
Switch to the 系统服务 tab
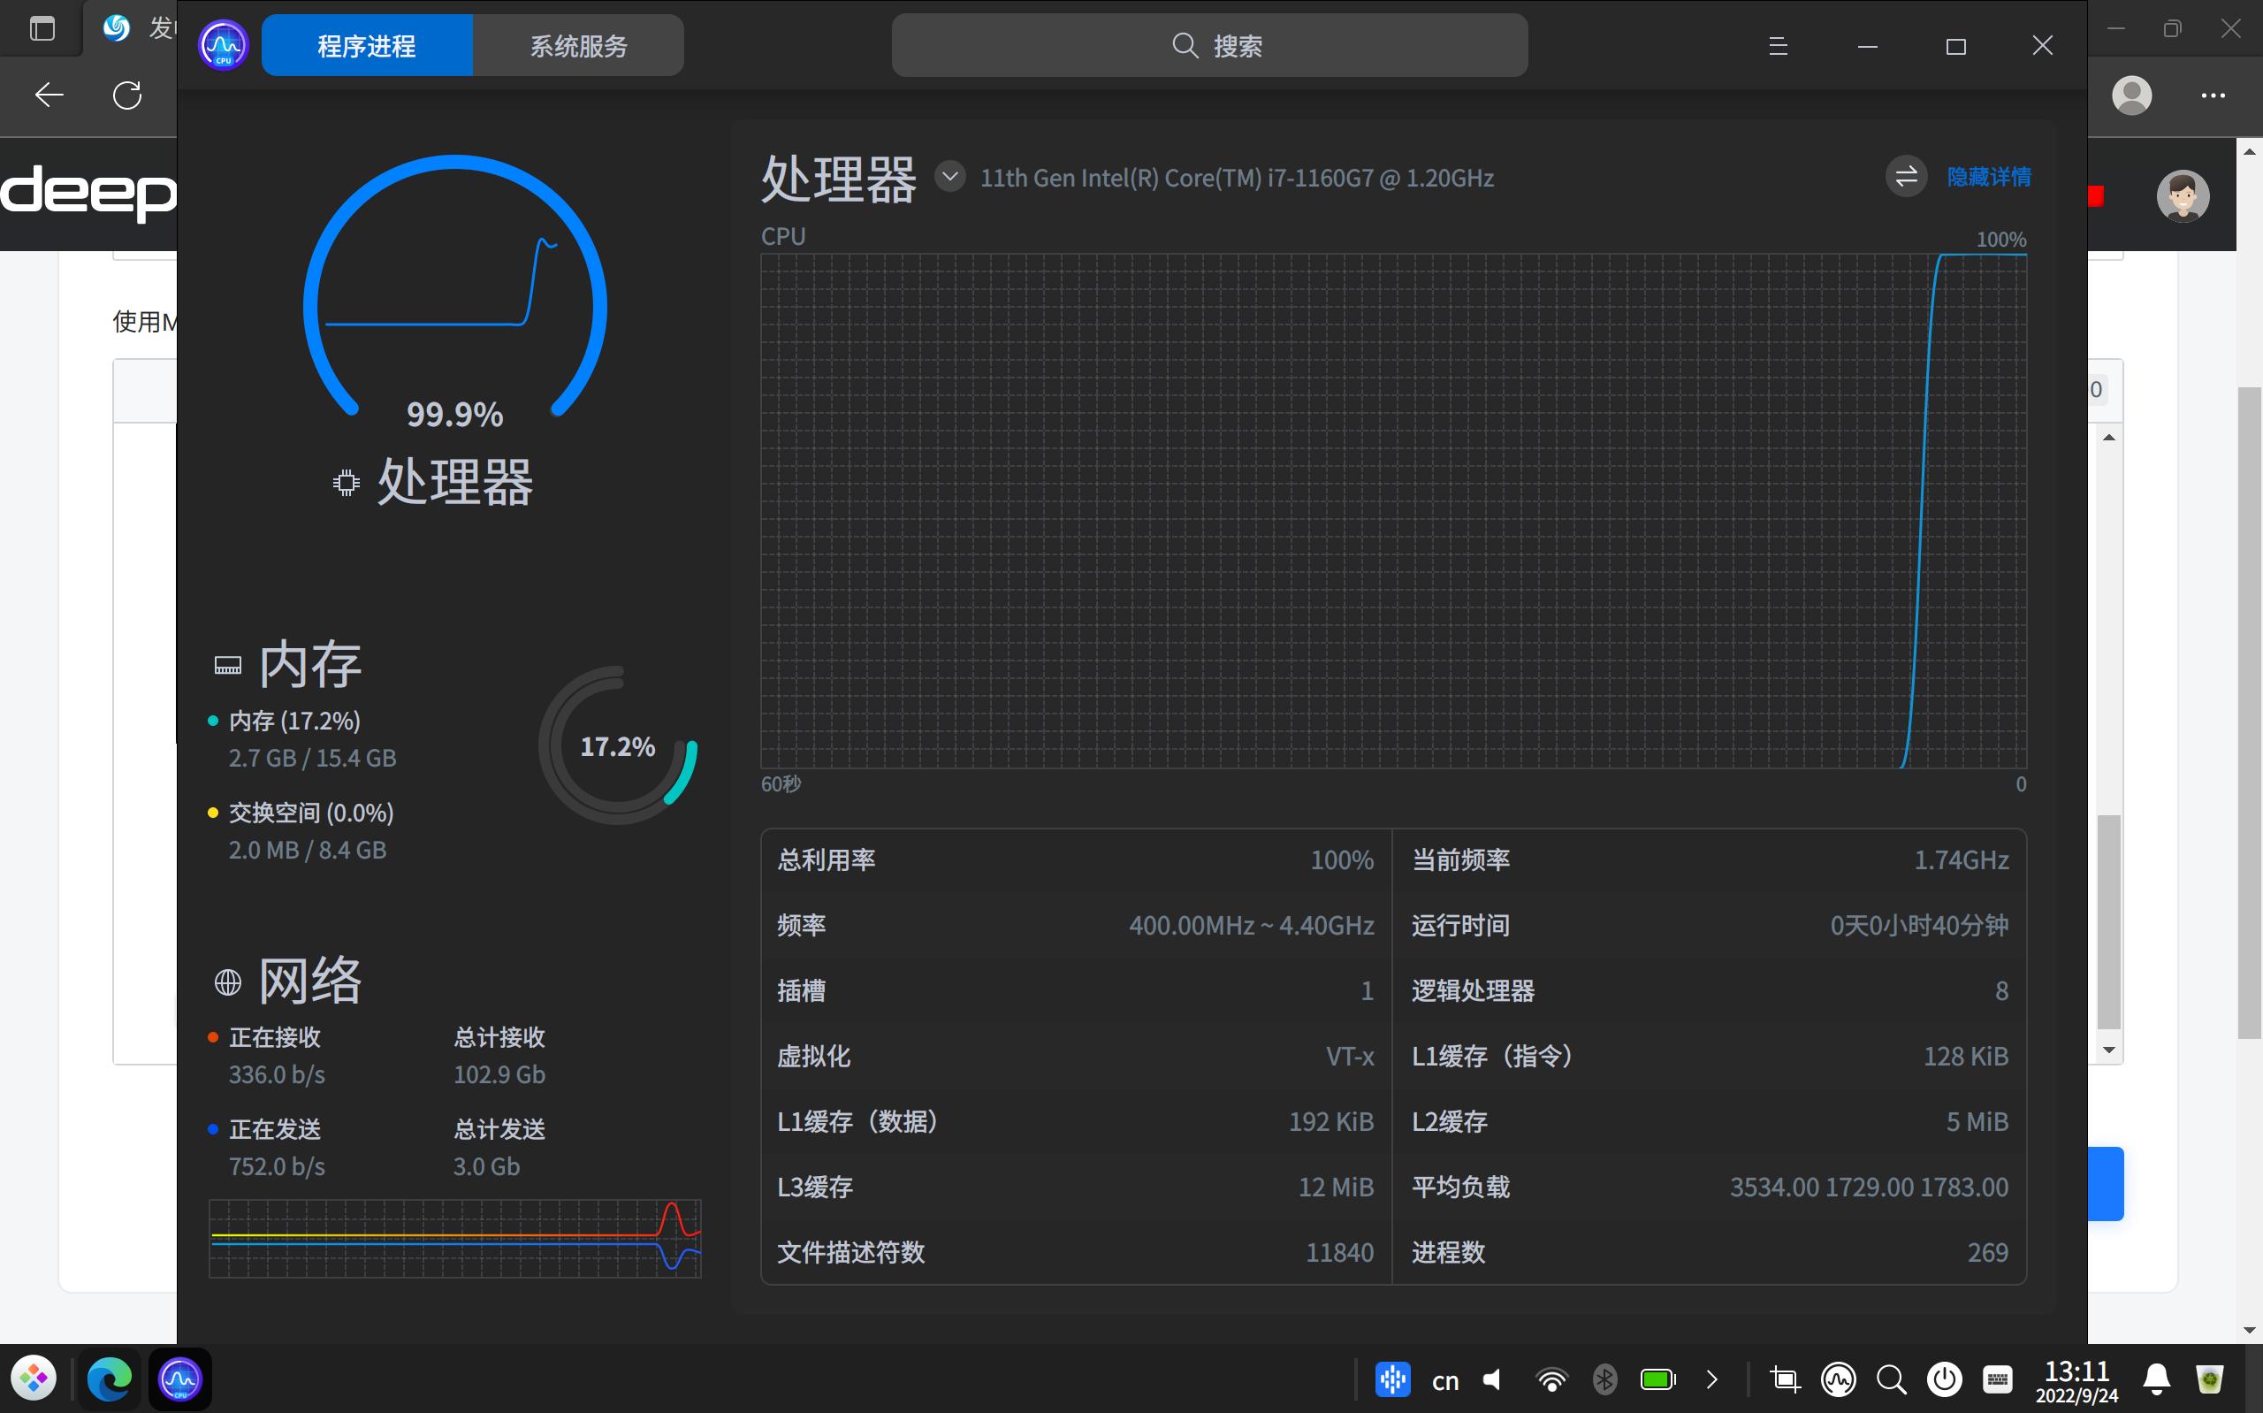578,44
